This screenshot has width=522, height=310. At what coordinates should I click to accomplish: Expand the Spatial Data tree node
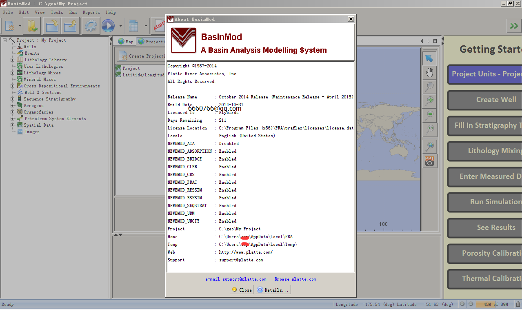pyautogui.click(x=13, y=125)
